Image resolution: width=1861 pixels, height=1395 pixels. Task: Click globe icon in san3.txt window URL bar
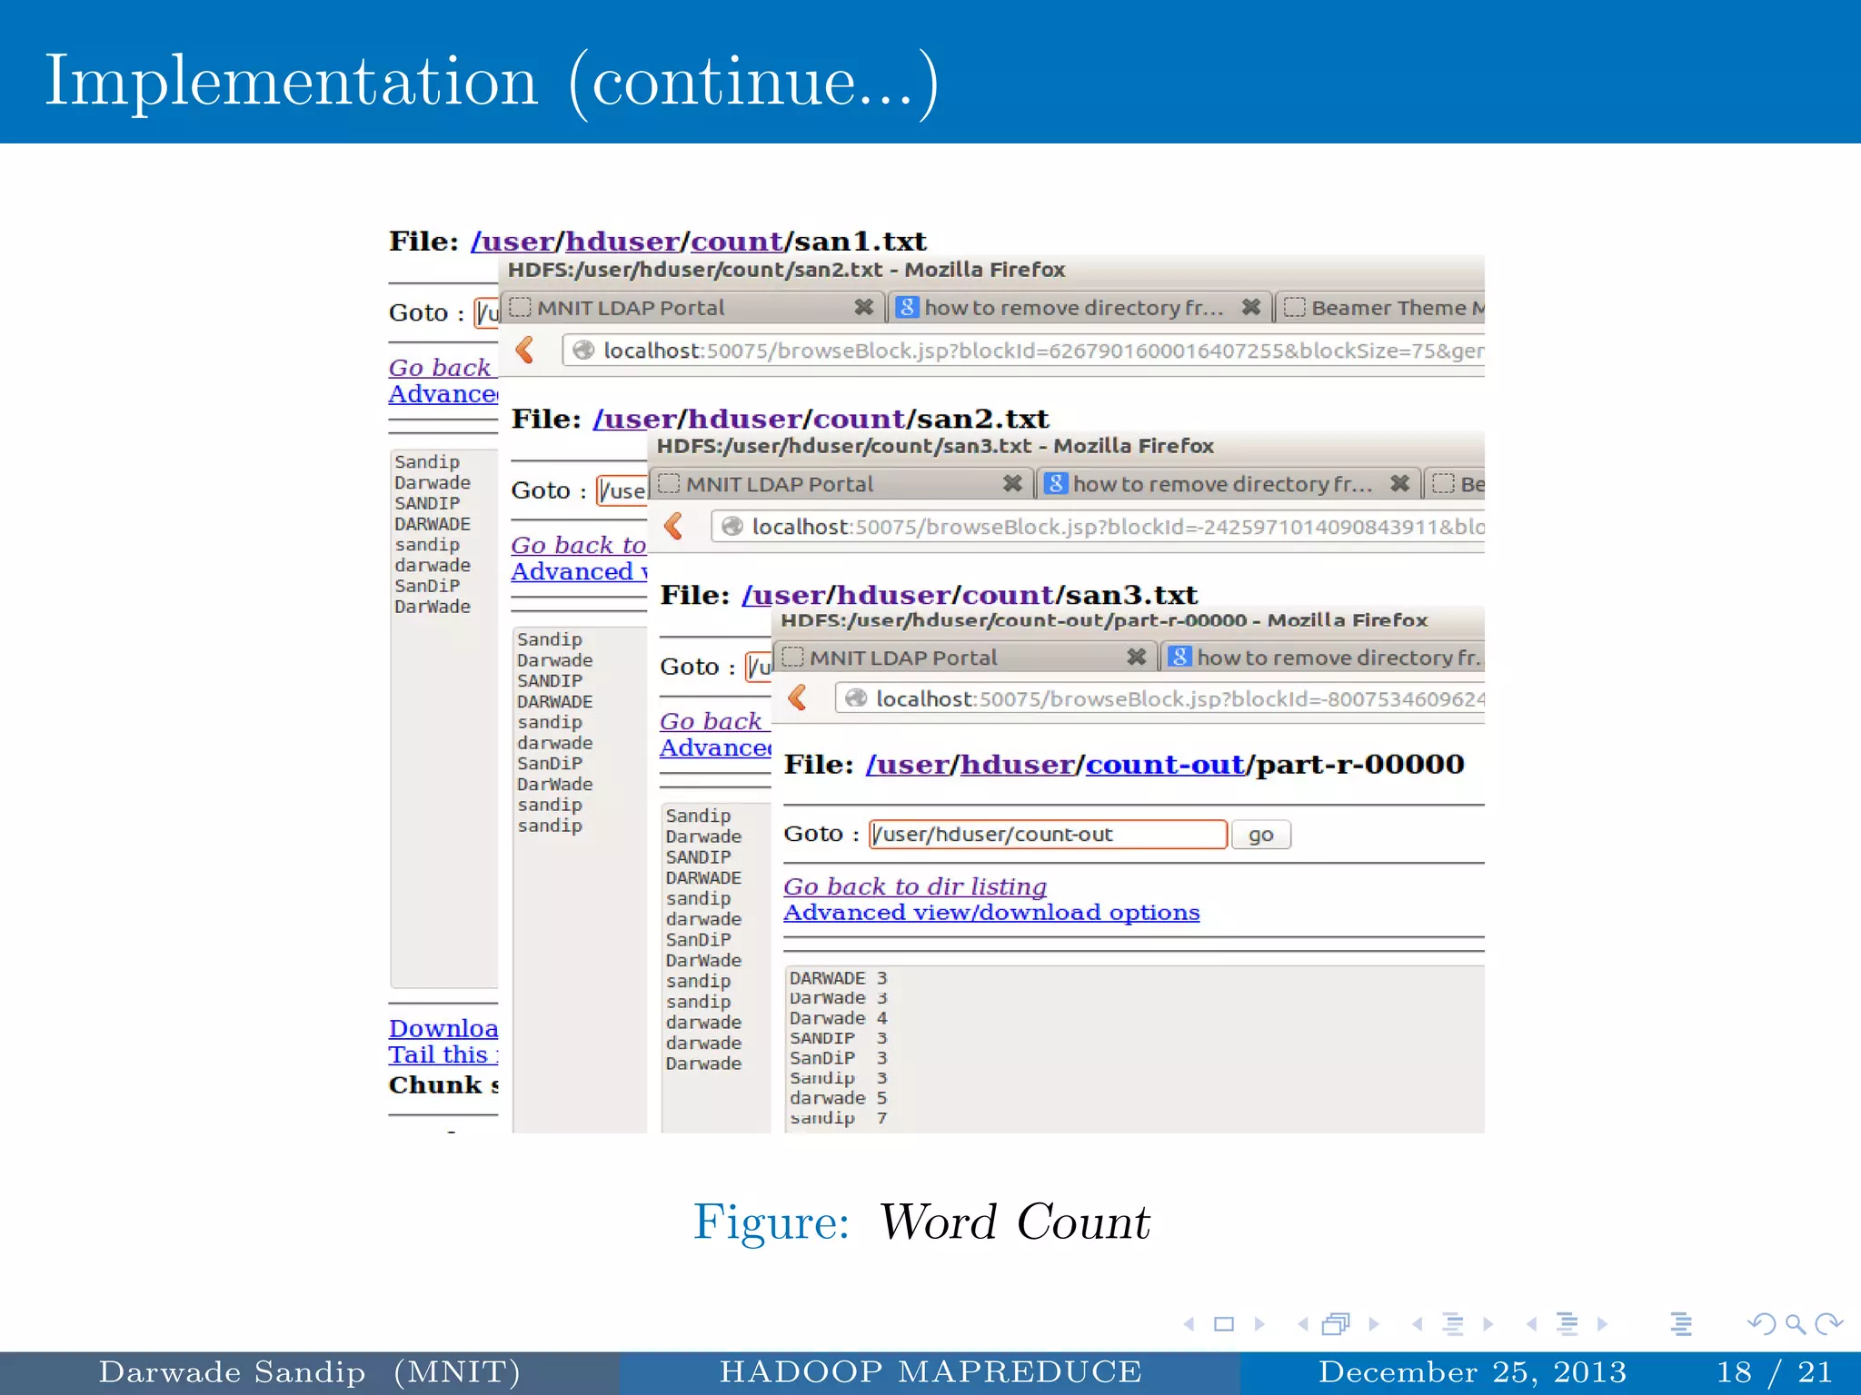[732, 527]
